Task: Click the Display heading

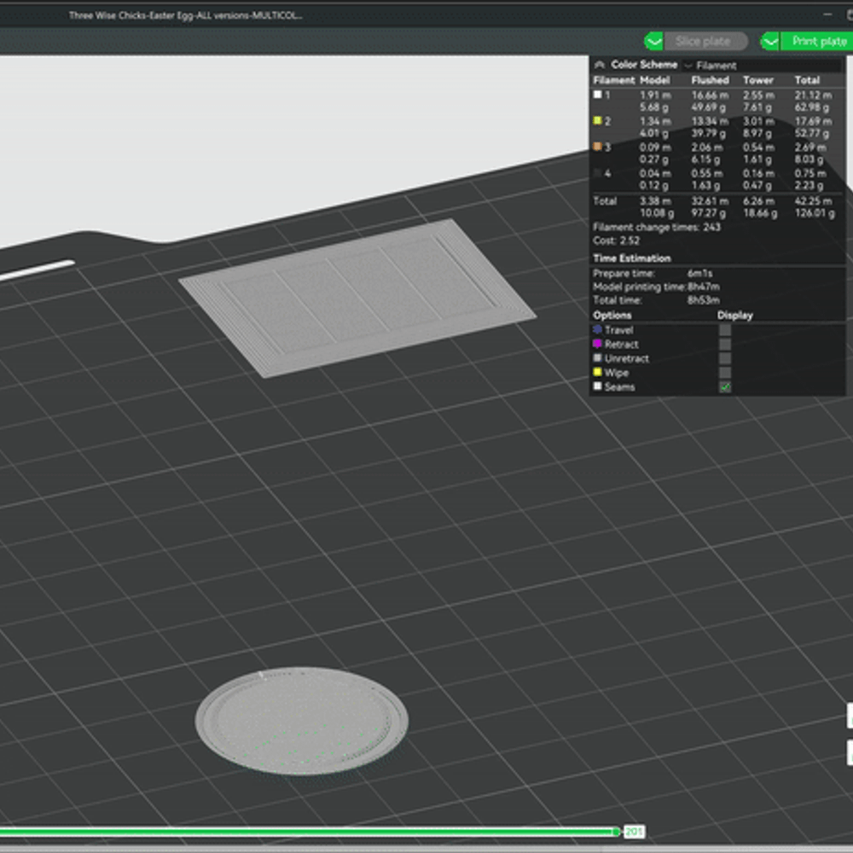Action: click(x=734, y=316)
